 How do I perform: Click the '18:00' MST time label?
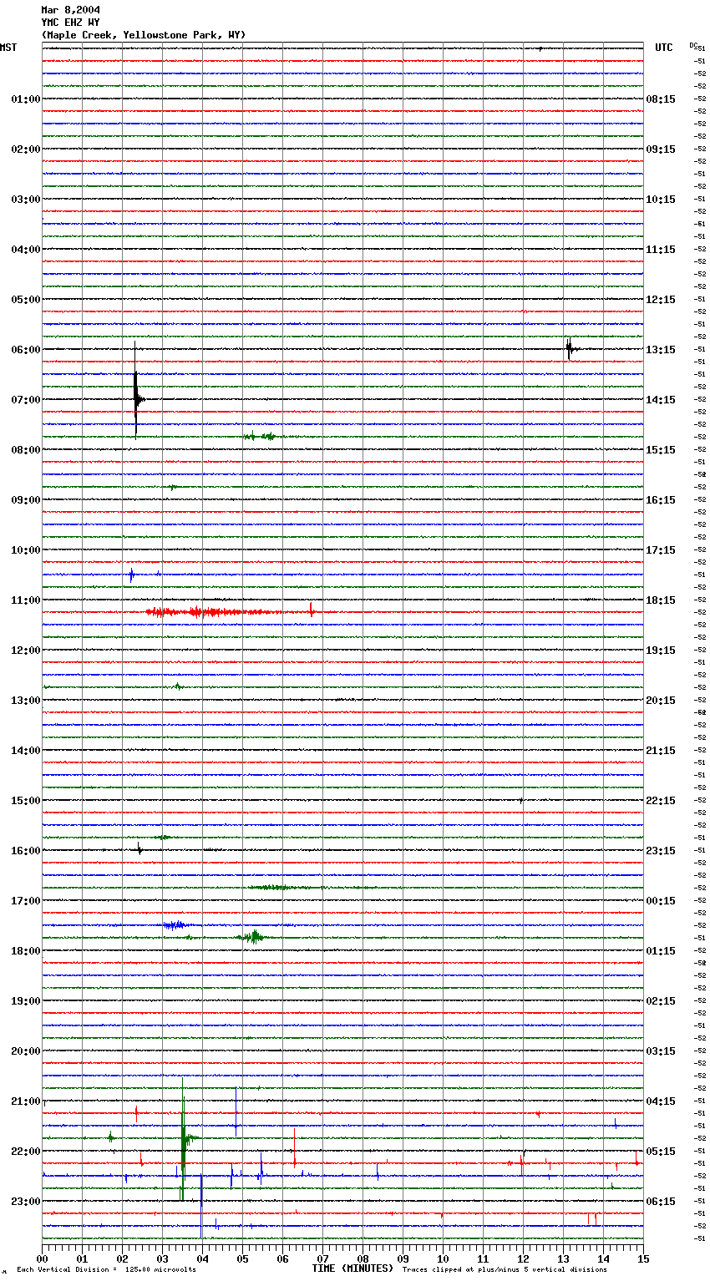tap(26, 951)
